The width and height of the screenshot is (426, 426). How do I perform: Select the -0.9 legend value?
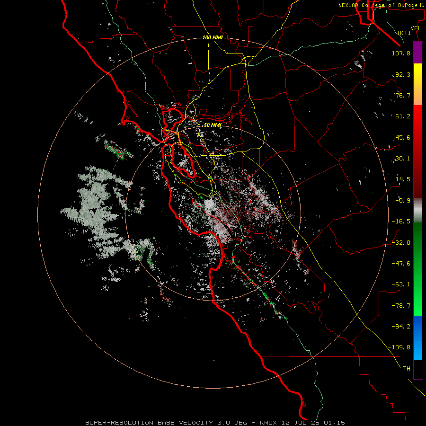[403, 201]
